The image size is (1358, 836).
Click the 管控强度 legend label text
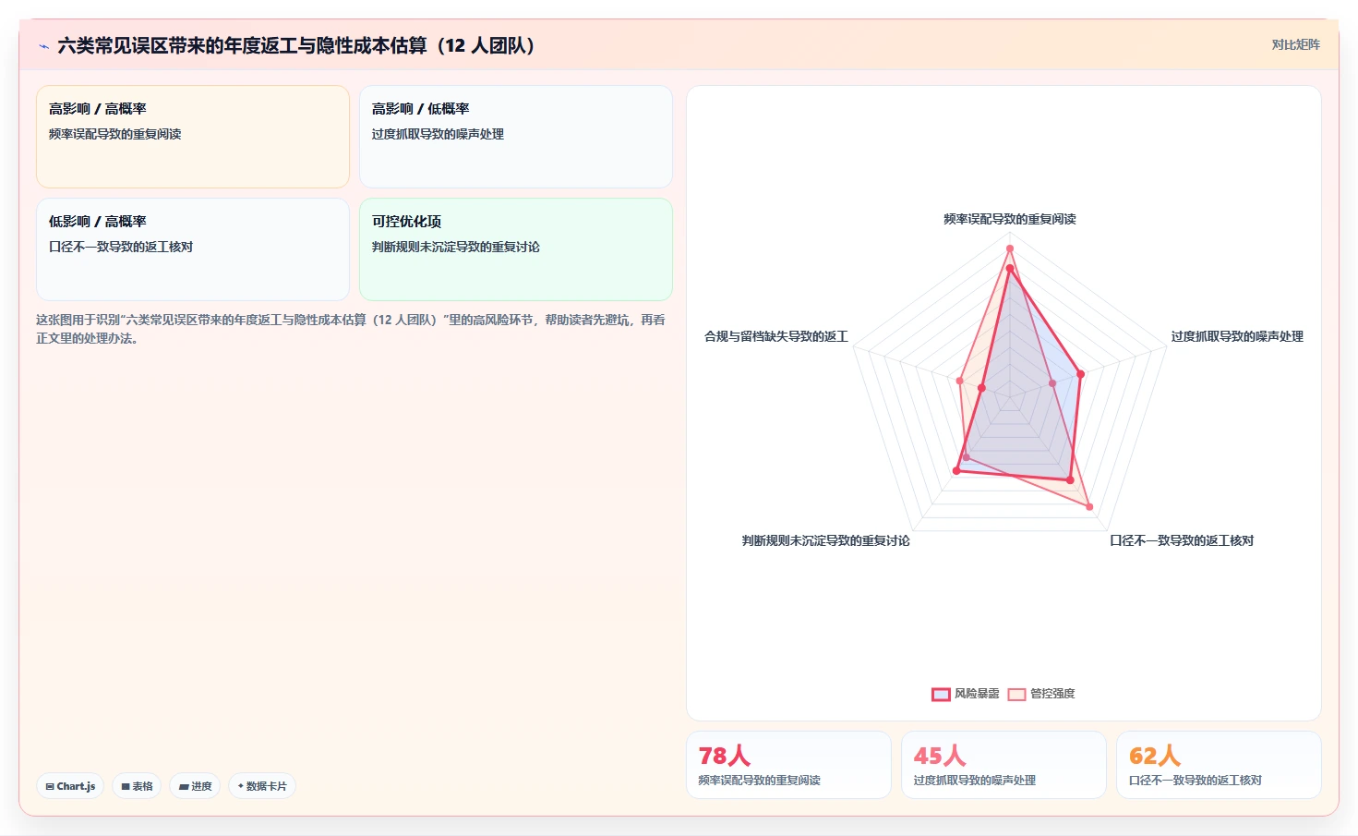tap(1052, 694)
